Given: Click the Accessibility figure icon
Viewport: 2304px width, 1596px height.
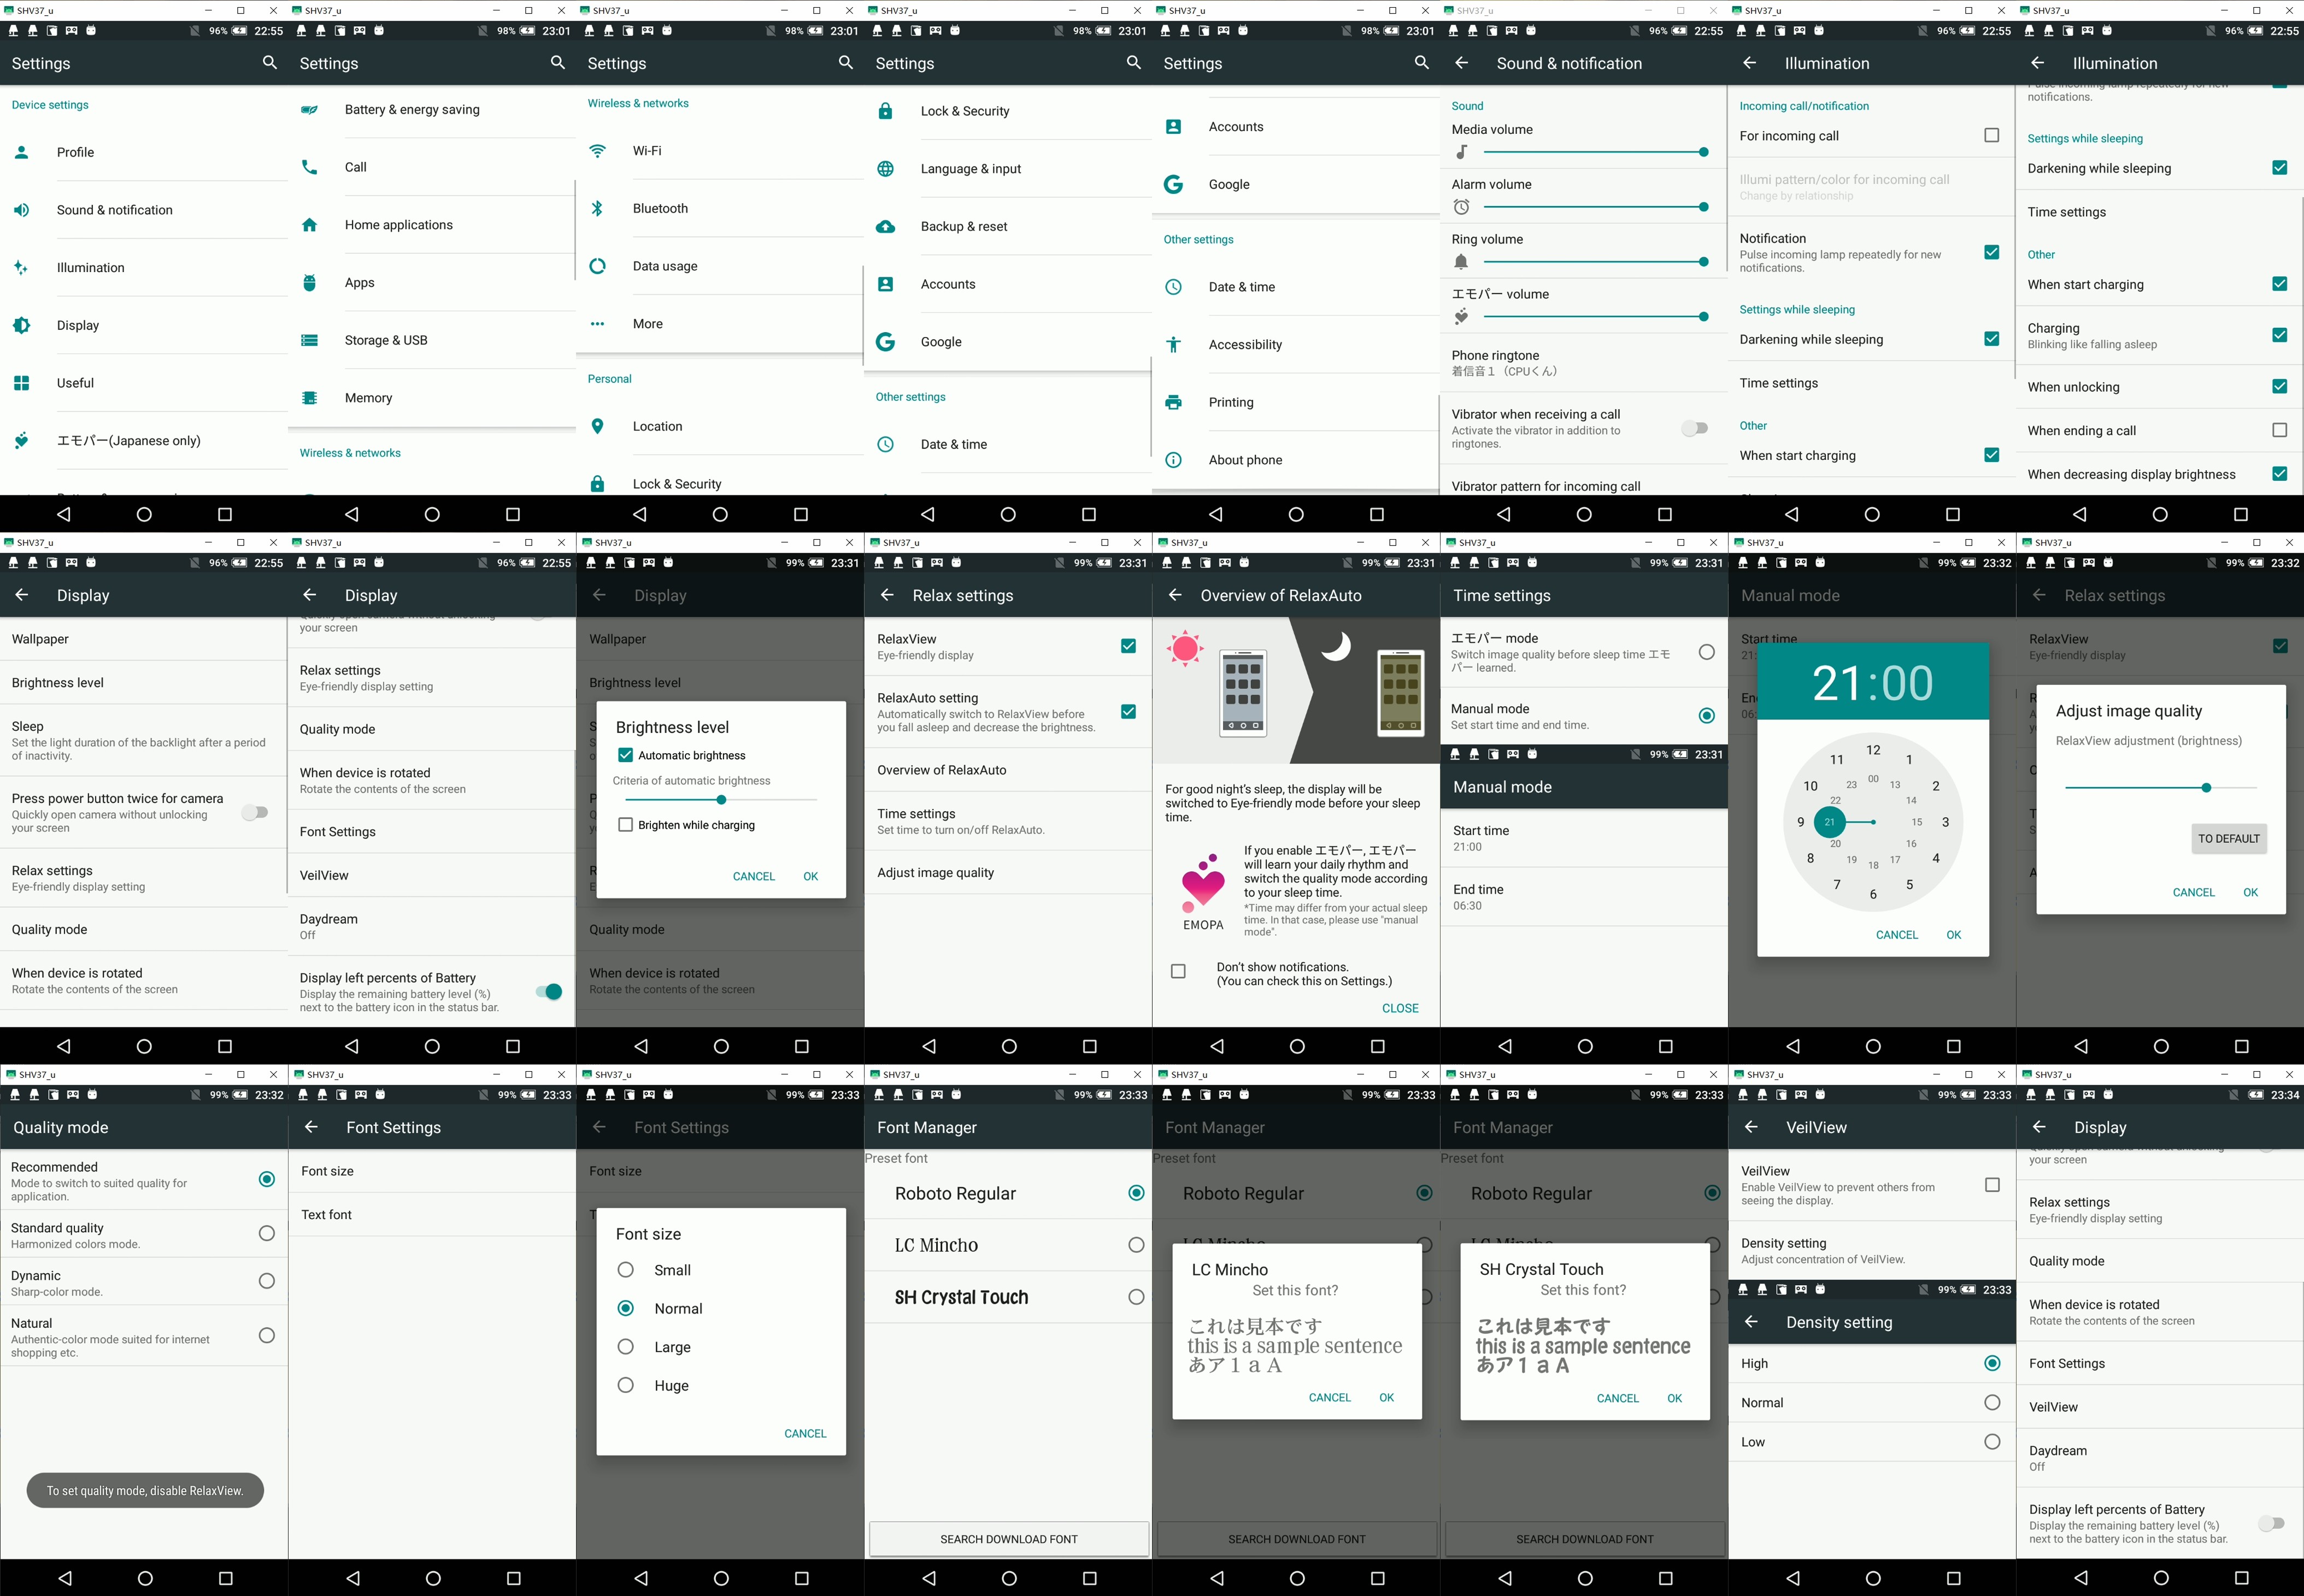Looking at the screenshot, I should [x=1173, y=345].
